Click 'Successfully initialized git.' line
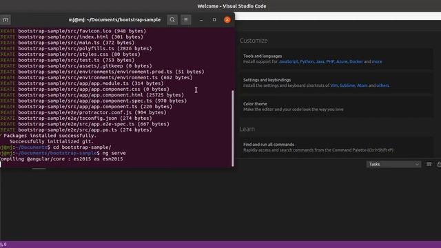This screenshot has height=248, width=441. coord(52,141)
